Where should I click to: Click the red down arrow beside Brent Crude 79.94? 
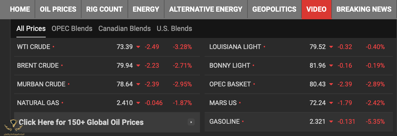coord(138,66)
